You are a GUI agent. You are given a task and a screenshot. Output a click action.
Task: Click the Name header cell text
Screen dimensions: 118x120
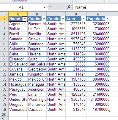15,19
